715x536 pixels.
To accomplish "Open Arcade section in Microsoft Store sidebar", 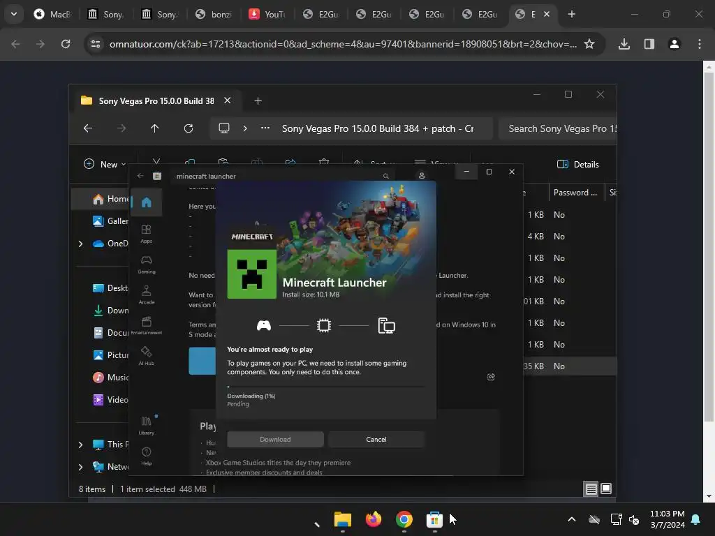I will click(x=146, y=295).
